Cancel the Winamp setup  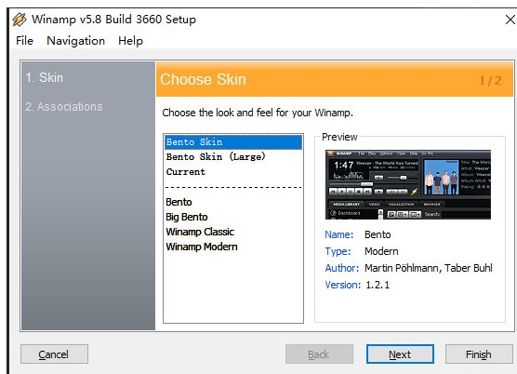point(54,354)
